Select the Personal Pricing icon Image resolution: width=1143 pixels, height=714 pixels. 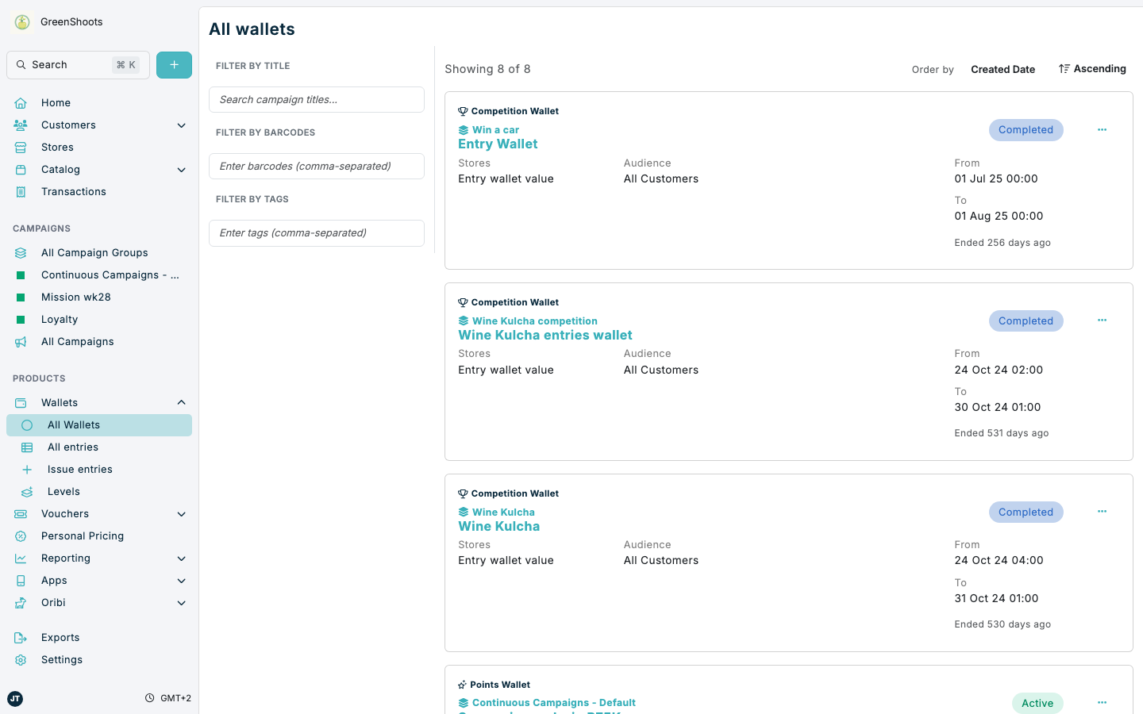(20, 535)
